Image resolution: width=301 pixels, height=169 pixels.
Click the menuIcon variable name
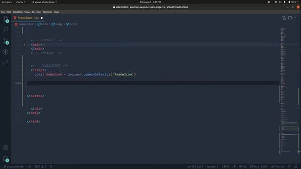(x=54, y=74)
